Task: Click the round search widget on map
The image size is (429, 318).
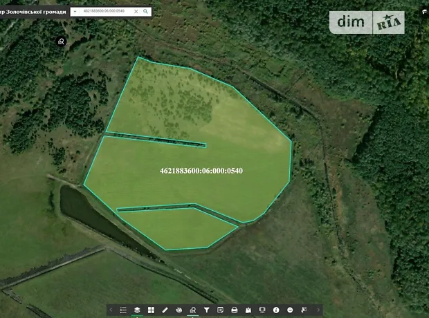Action: pos(62,41)
